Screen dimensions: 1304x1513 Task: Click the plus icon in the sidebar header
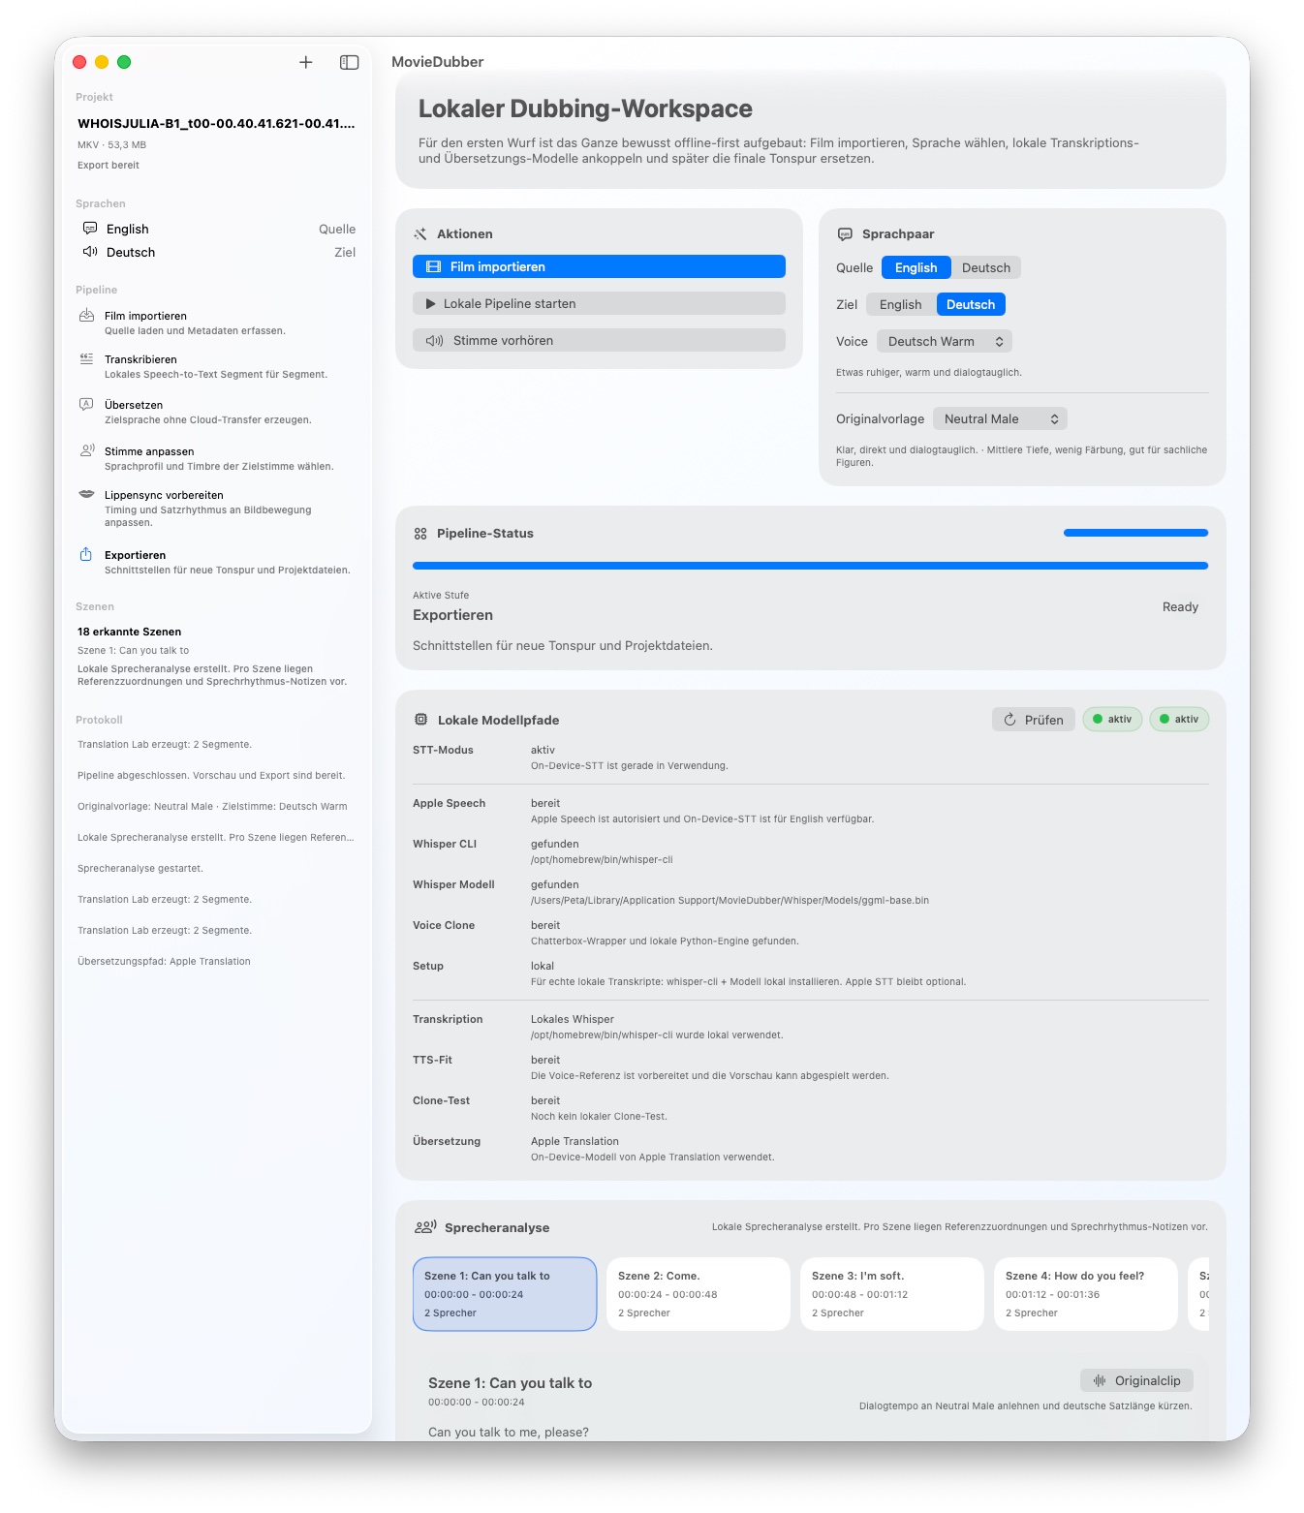pos(306,62)
